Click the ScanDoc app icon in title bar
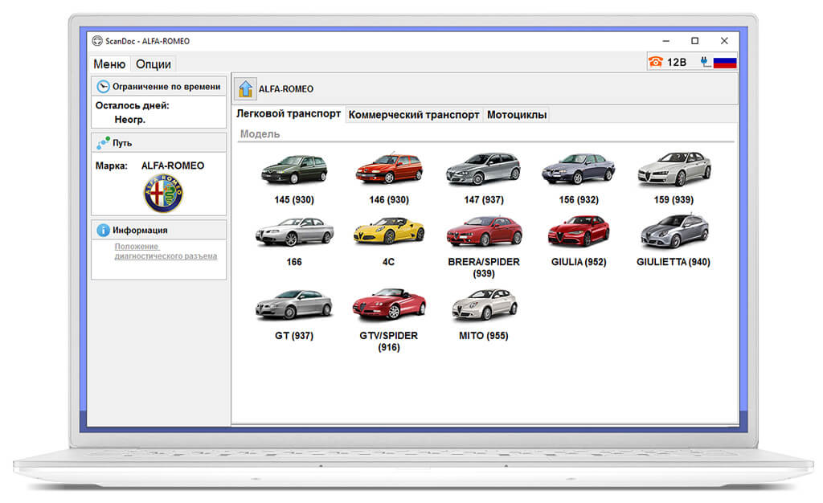Viewport: 823px width, 503px height. (97, 41)
